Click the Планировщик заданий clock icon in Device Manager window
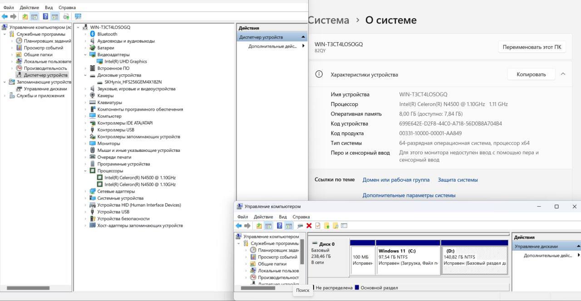The image size is (581, 301). point(19,41)
